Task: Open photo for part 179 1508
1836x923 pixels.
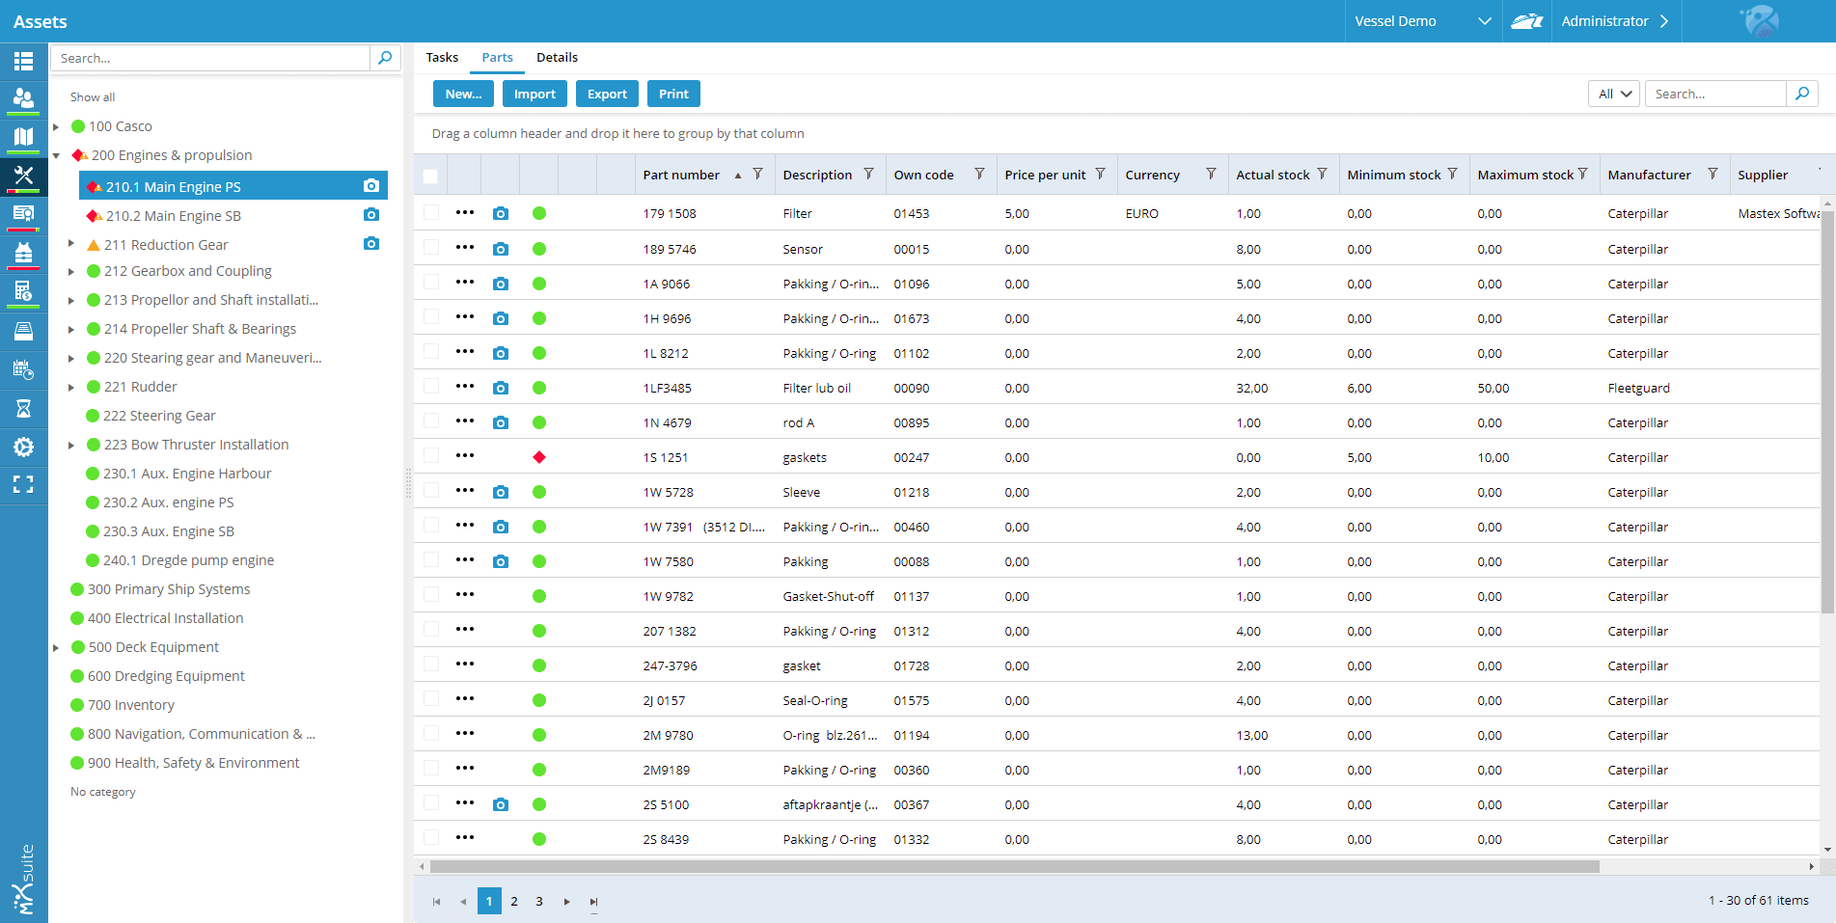Action: 501,214
